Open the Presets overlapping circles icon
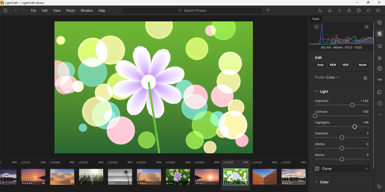Image resolution: width=385 pixels, height=192 pixels. pyautogui.click(x=380, y=23)
